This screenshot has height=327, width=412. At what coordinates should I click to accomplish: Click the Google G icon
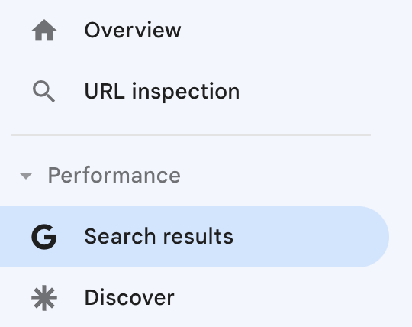coord(44,237)
